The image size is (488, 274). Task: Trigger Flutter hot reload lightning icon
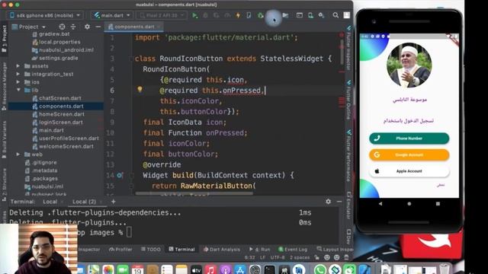point(238,15)
